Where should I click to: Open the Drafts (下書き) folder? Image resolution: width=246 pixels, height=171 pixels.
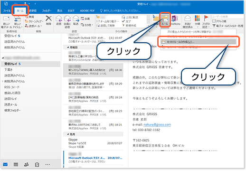[x=8, y=70]
